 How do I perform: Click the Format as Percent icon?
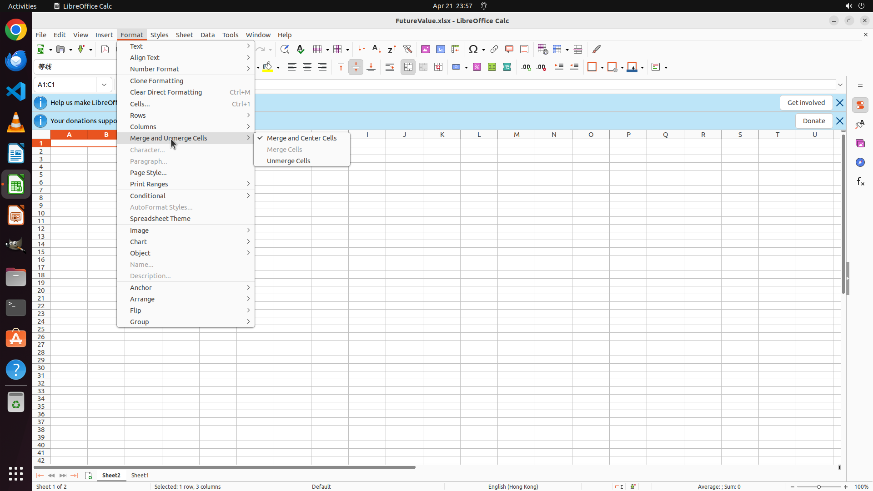tap(477, 67)
